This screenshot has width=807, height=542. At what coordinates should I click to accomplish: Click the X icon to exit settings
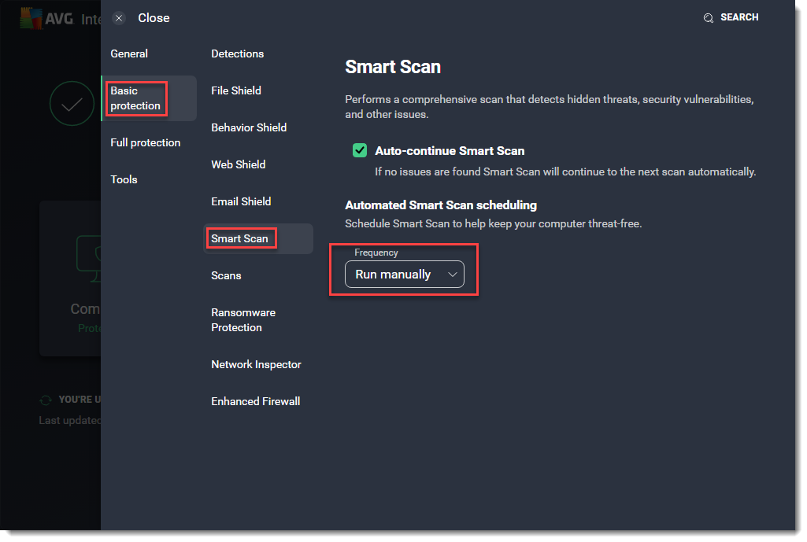(119, 17)
